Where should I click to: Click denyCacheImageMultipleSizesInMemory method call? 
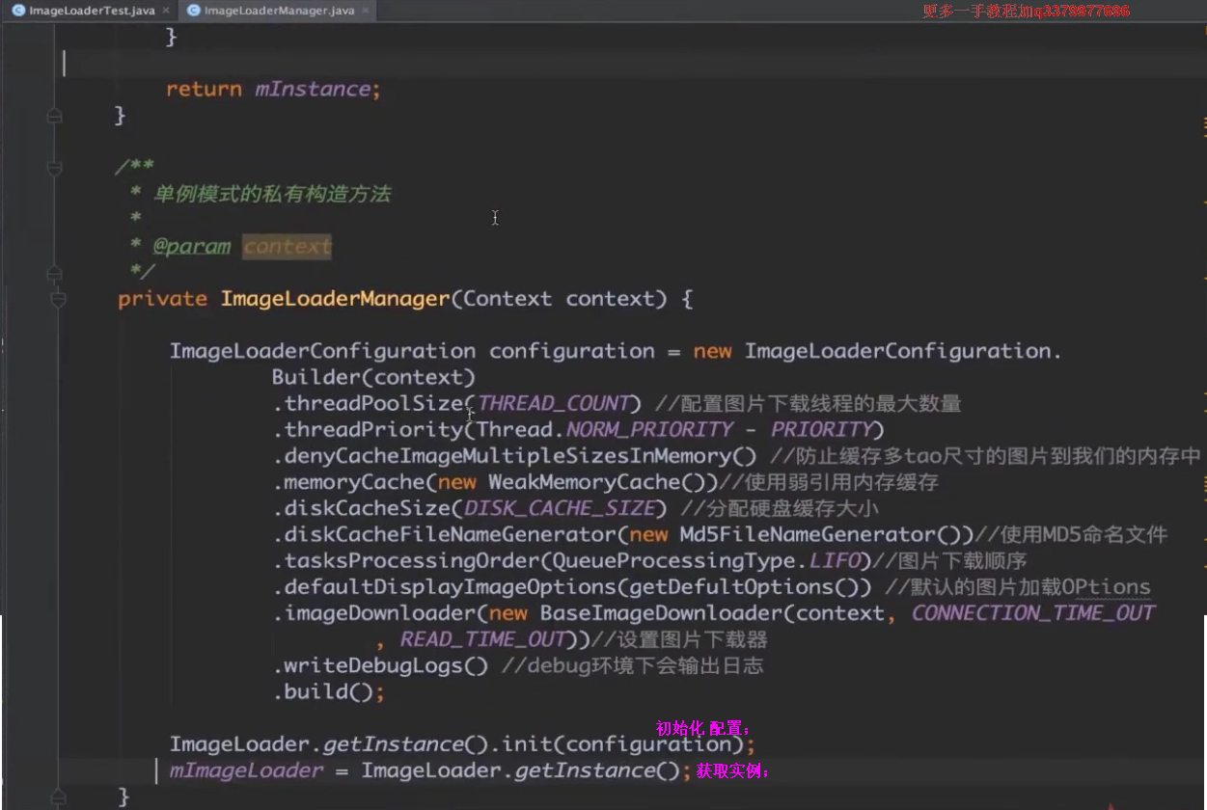[x=507, y=455]
